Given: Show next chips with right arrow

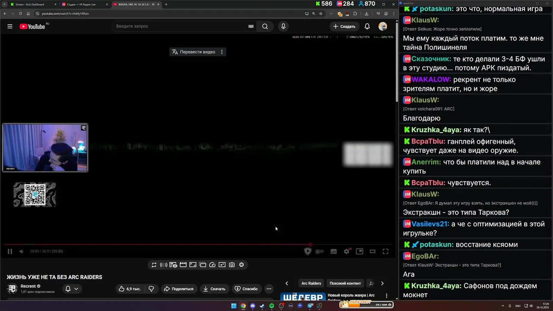Looking at the screenshot, I should pyautogui.click(x=382, y=283).
